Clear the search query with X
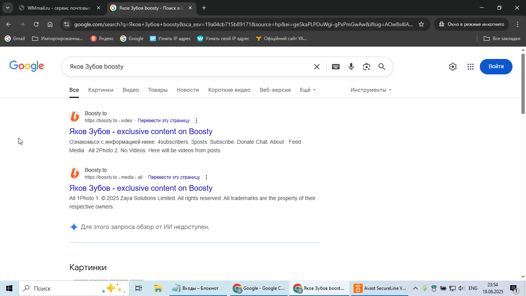The height and width of the screenshot is (296, 526). pyautogui.click(x=317, y=67)
